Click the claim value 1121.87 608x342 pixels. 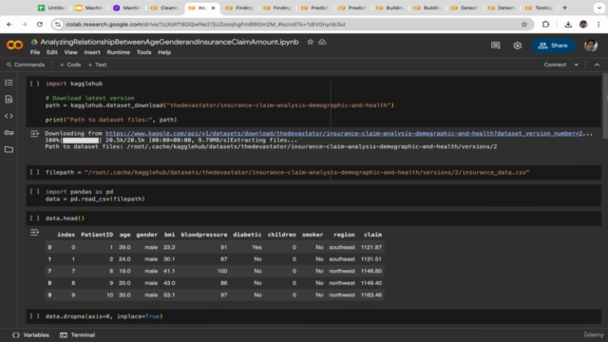pyautogui.click(x=371, y=247)
